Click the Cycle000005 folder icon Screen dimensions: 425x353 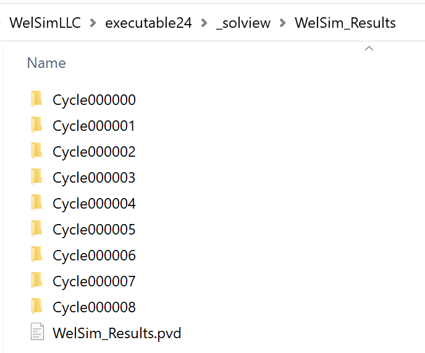point(36,229)
